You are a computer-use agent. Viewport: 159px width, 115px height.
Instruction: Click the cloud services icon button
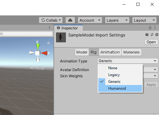coord(70,20)
